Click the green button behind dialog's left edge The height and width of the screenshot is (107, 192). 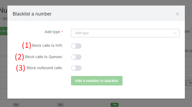click(3, 31)
